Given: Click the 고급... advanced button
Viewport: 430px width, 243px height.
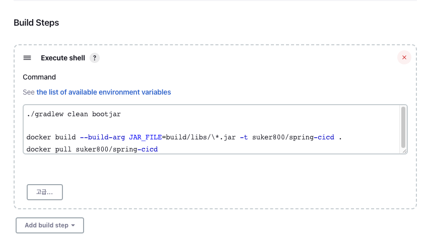Looking at the screenshot, I should (x=45, y=192).
